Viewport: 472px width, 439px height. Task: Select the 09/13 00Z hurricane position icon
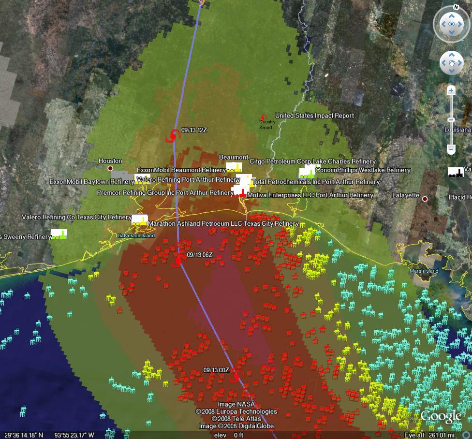pos(236,376)
